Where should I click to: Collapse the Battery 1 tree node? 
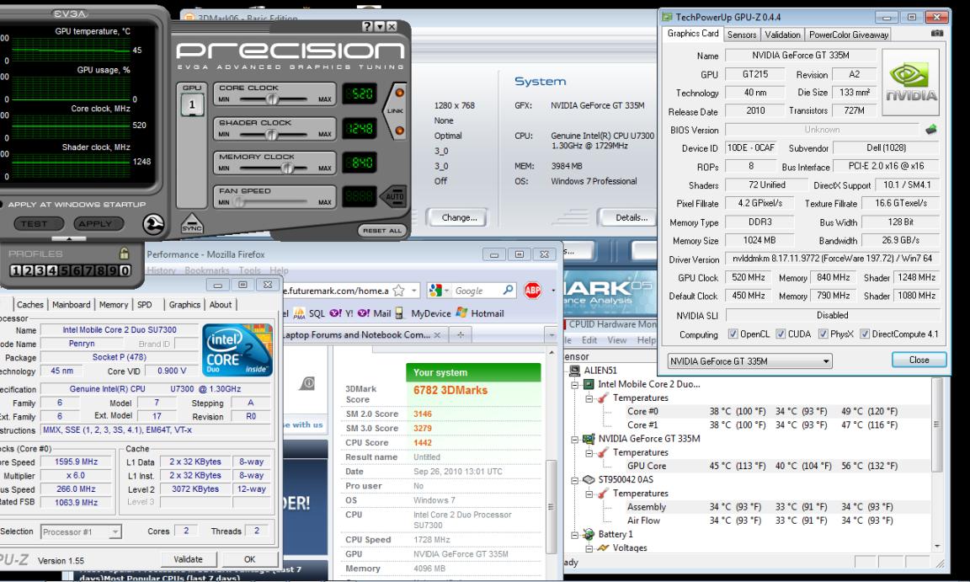tap(575, 534)
